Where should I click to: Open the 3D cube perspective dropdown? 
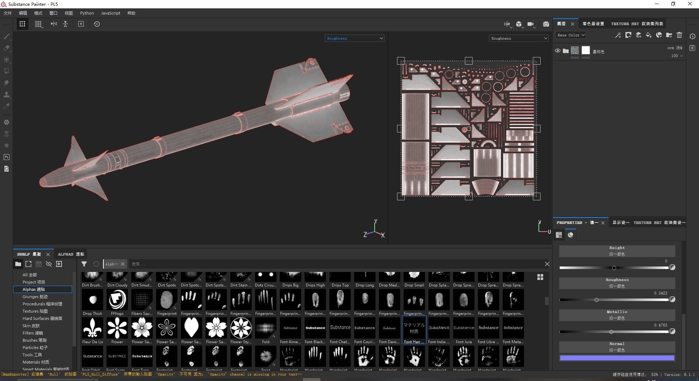520,24
